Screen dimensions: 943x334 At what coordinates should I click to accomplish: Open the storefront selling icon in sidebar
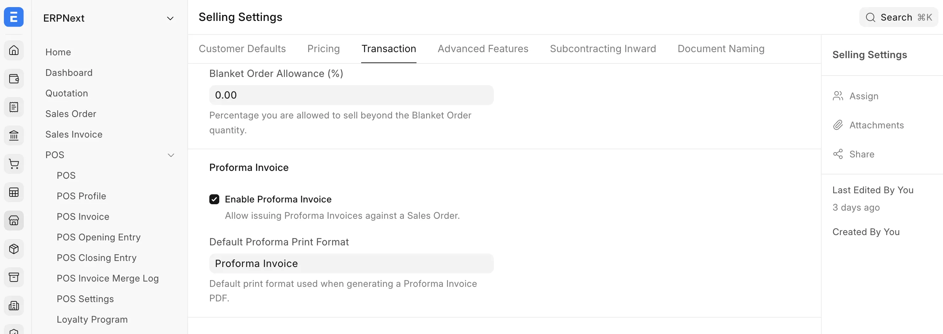(14, 221)
